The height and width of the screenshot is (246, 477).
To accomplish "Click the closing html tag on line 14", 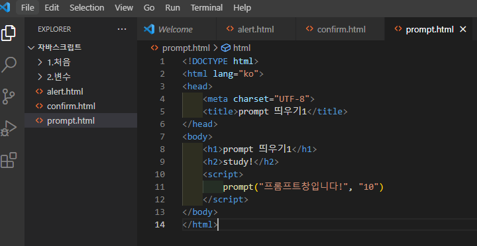I will coord(200,225).
